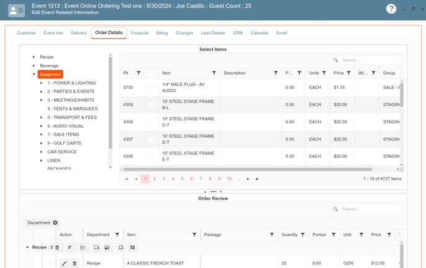Open filter for Unit column
This screenshot has width=426, height=268.
pos(362,235)
